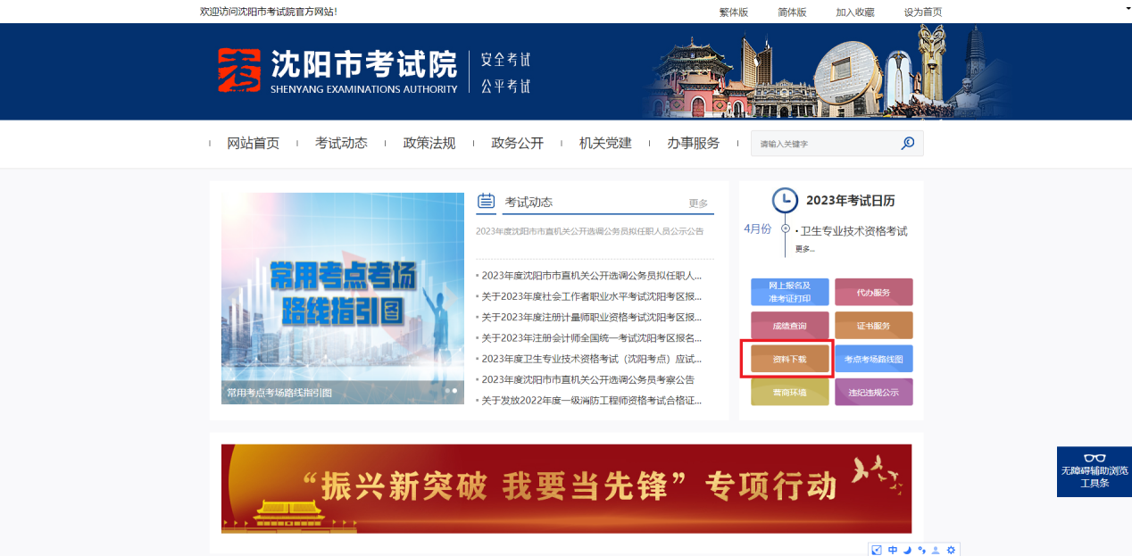Open the accessibility glasses toolbar button
1132x556 pixels.
(1094, 471)
